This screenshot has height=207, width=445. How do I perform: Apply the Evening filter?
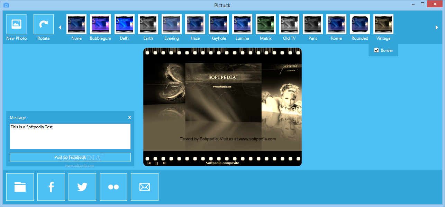pos(172,24)
